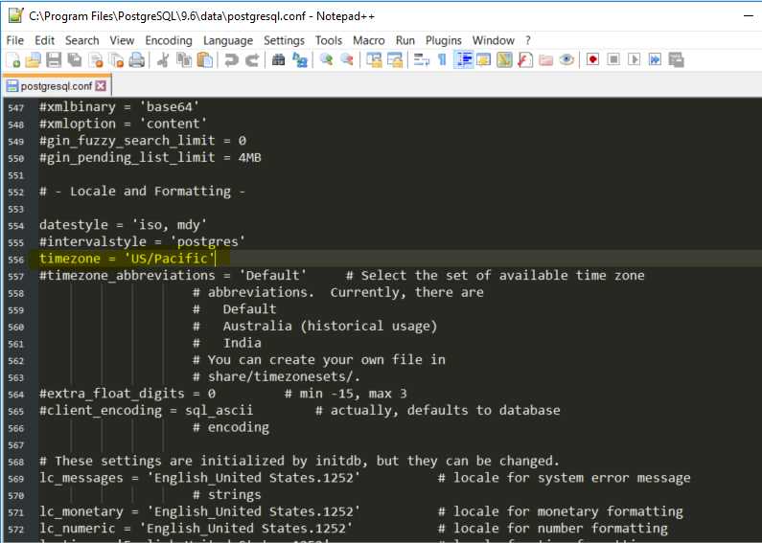The width and height of the screenshot is (762, 543).
Task: Click the Stop Recording macro icon
Action: pos(613,59)
